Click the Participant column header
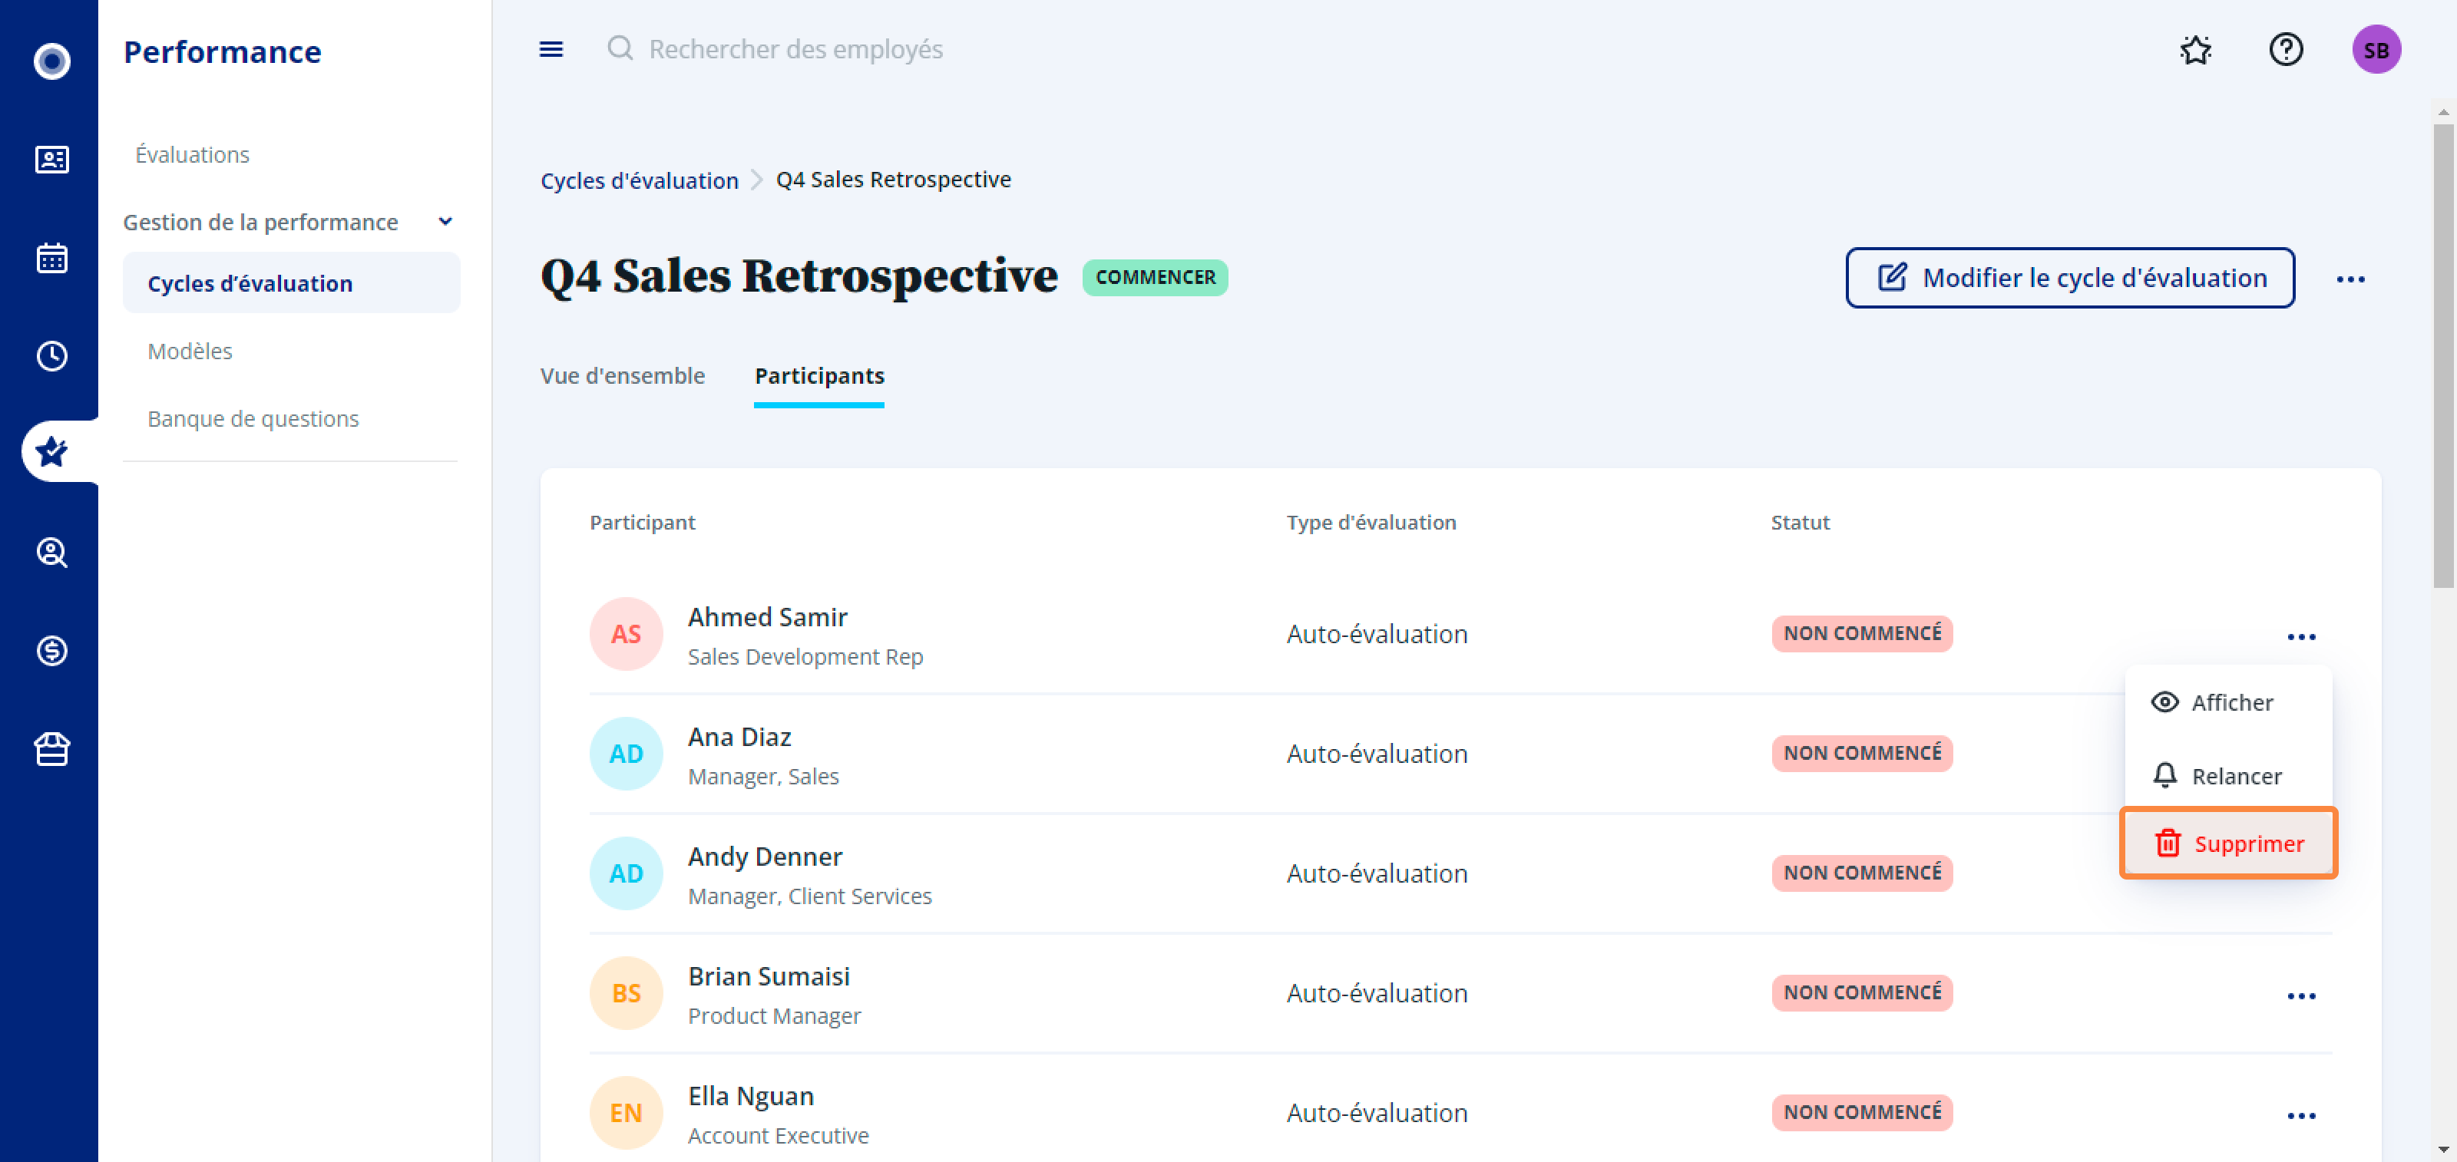 pyautogui.click(x=642, y=523)
